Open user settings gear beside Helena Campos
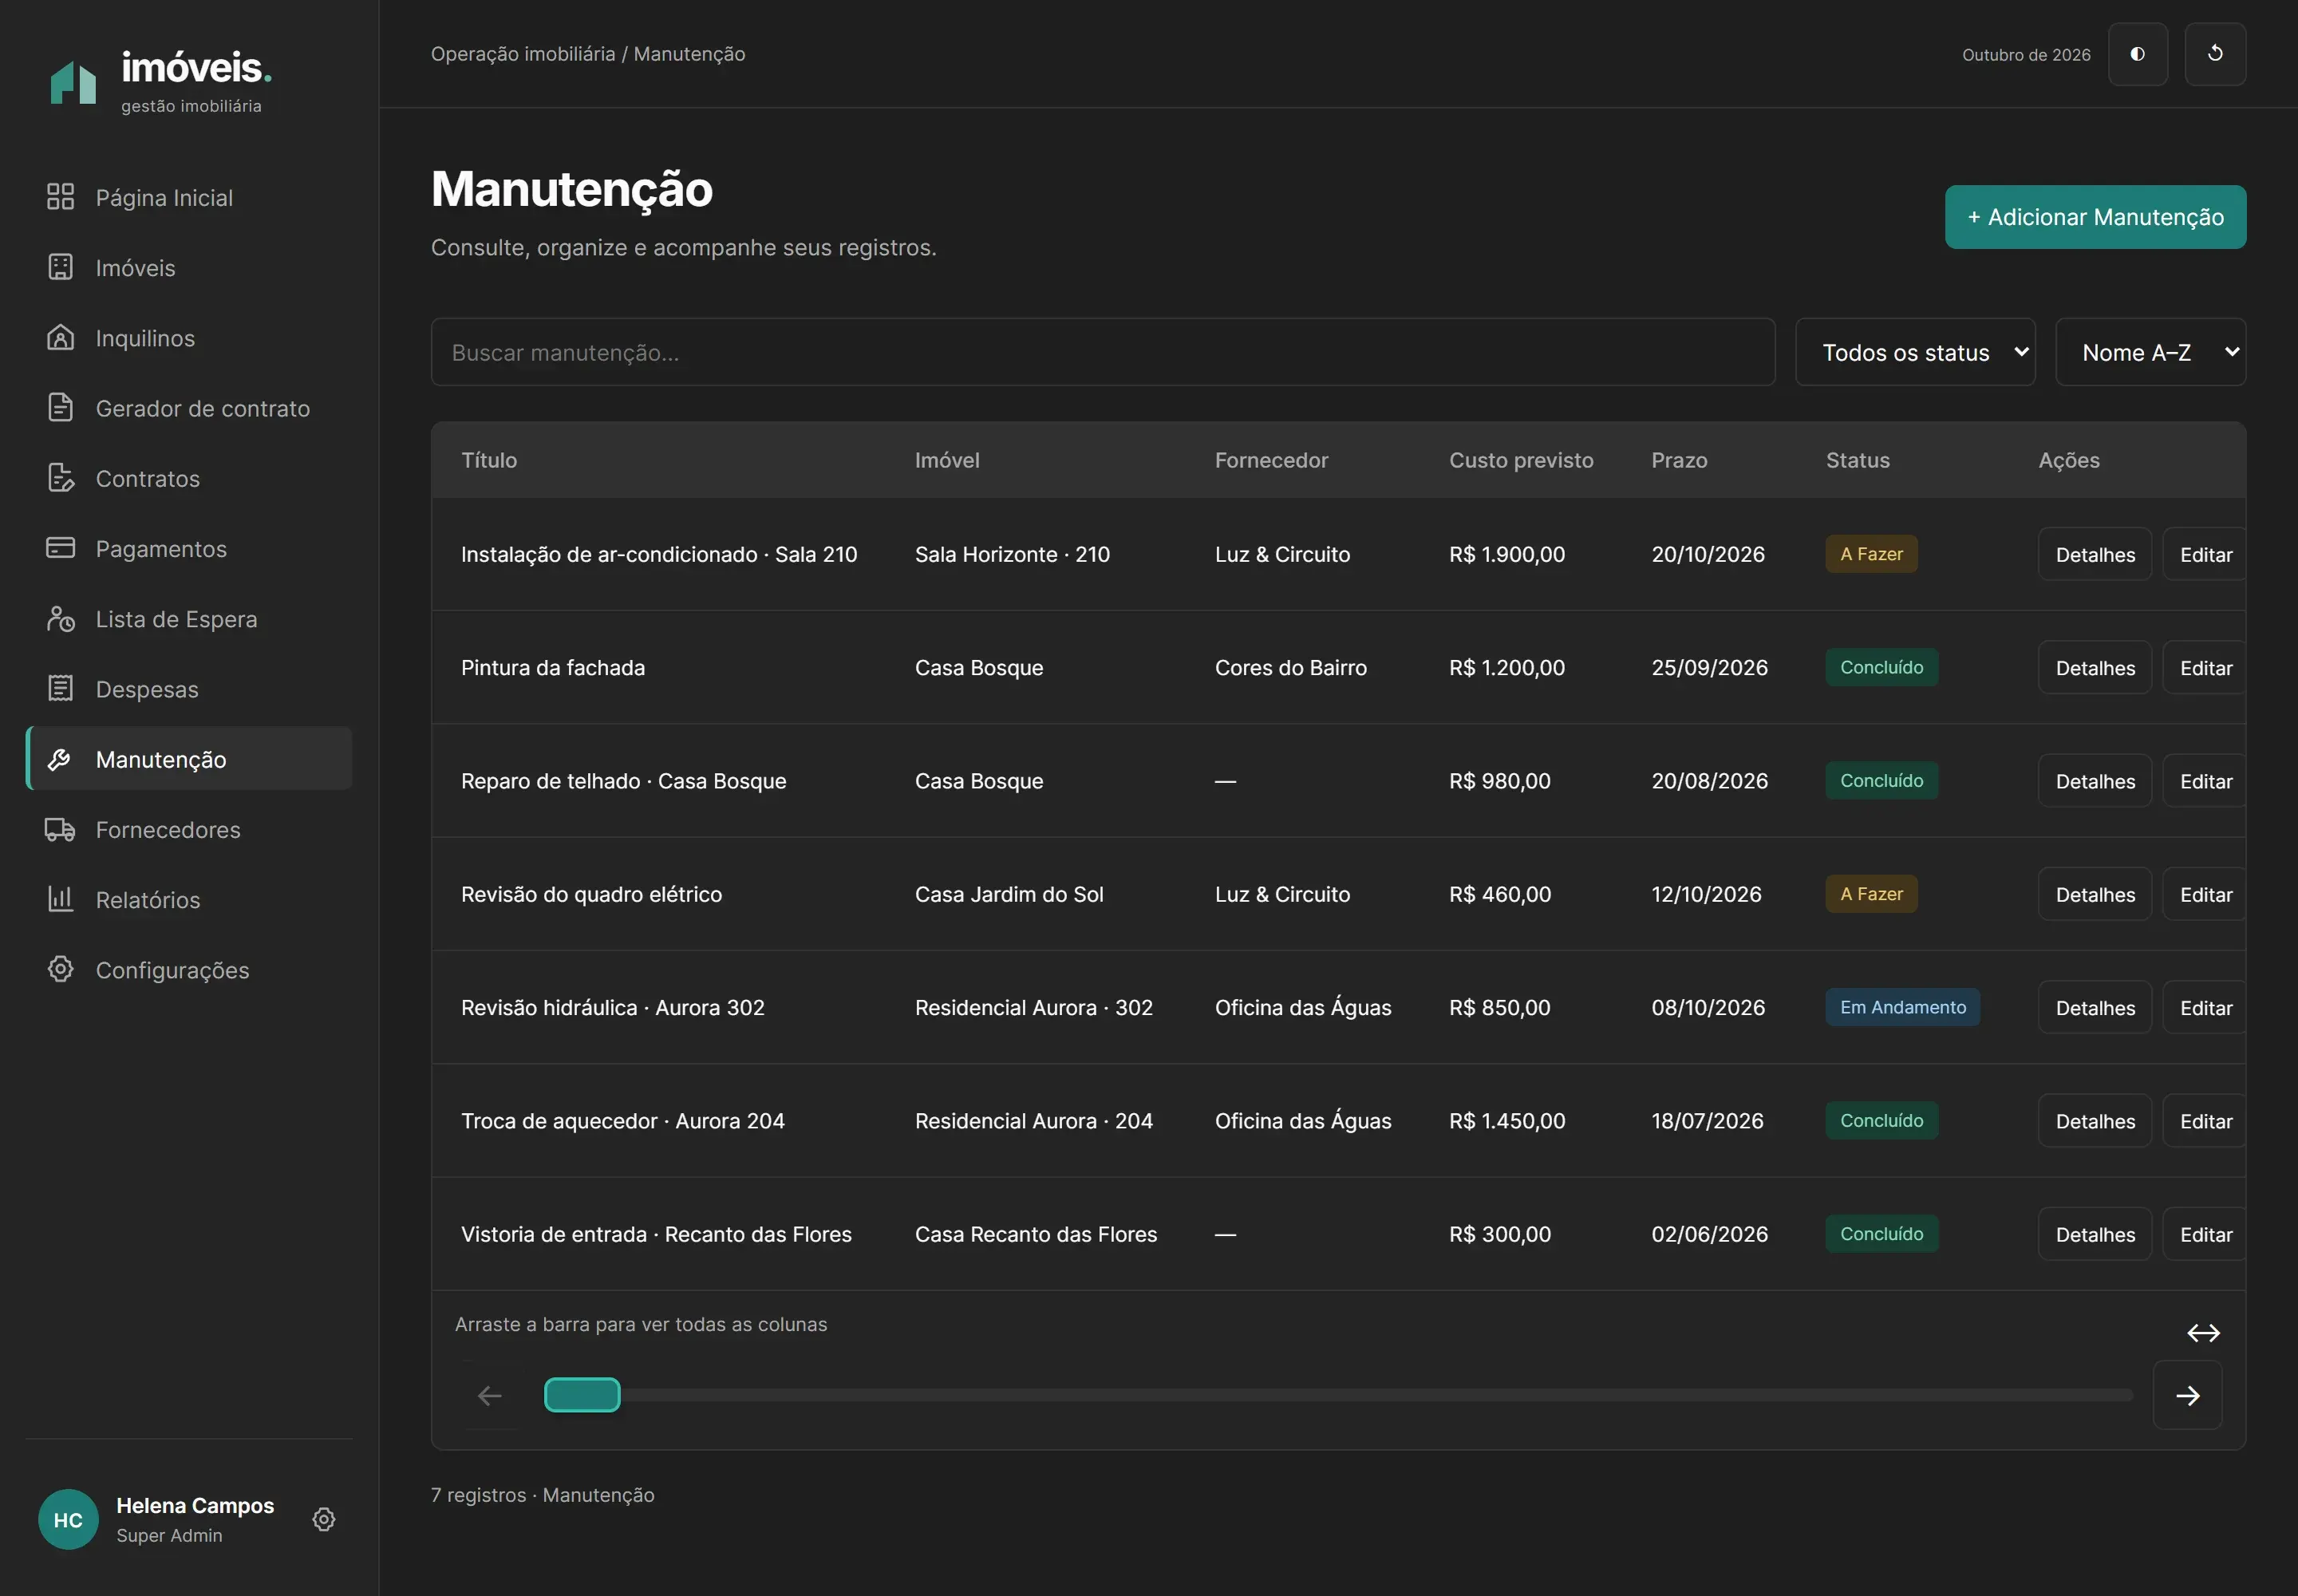2298x1596 pixels. (324, 1519)
